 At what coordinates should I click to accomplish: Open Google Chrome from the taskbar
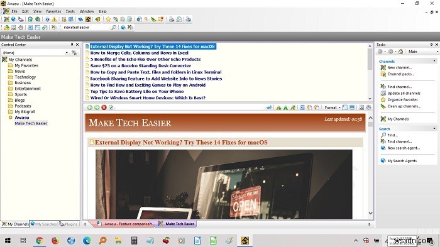tap(40, 241)
